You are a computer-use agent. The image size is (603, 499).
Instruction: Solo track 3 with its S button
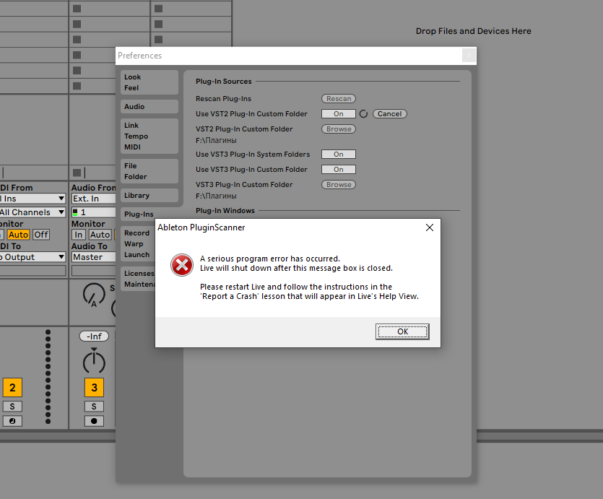94,407
